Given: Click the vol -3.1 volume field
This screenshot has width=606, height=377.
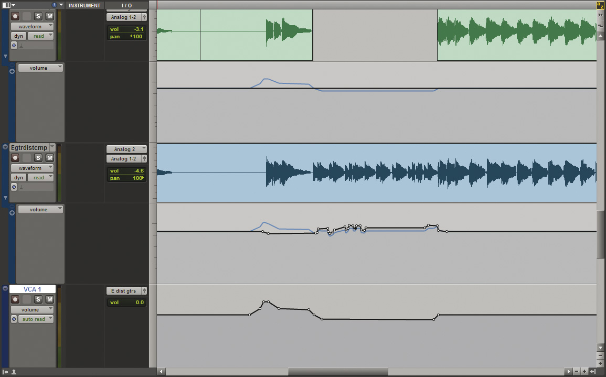Looking at the screenshot, I should [x=126, y=29].
